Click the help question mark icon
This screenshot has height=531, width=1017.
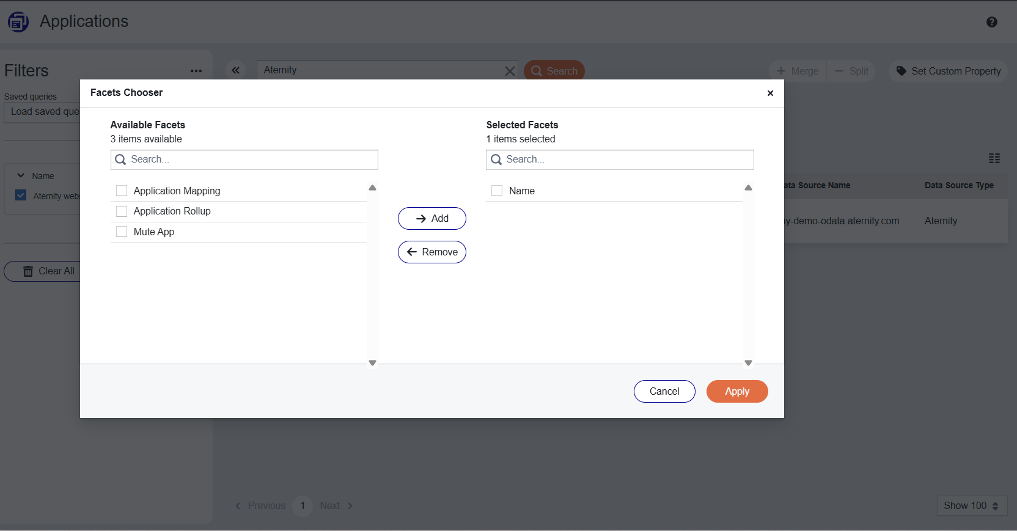(991, 22)
